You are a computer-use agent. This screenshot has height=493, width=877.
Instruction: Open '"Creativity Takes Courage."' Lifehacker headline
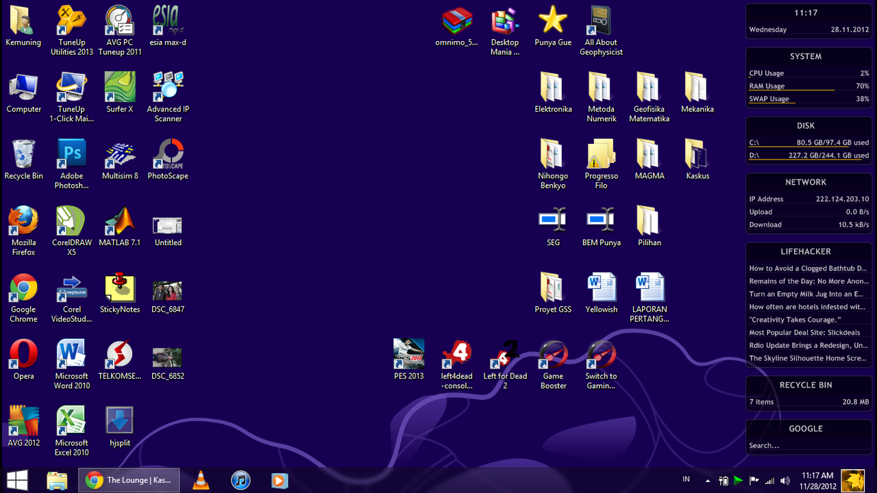(795, 320)
